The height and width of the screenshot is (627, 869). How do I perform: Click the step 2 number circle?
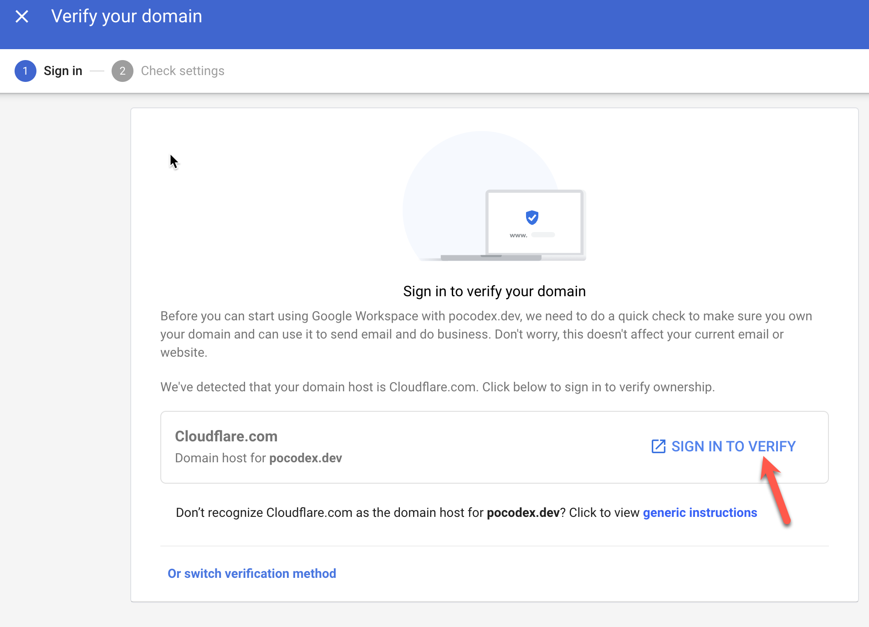123,71
